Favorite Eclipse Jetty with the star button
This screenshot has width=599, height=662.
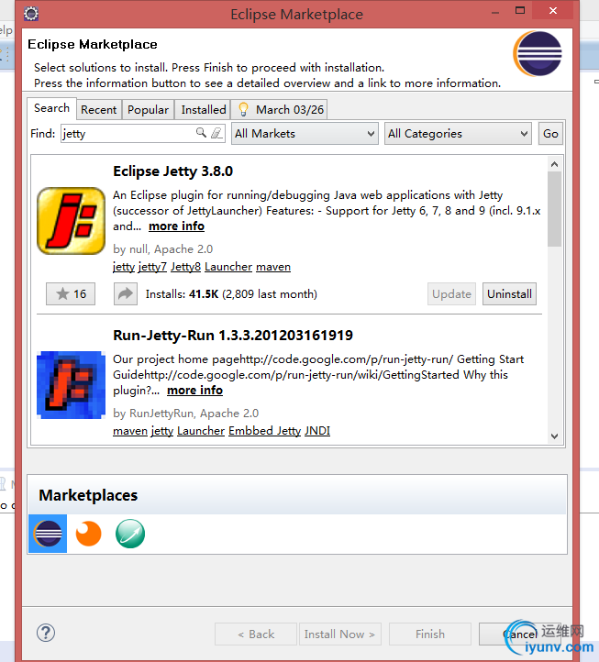pos(71,293)
